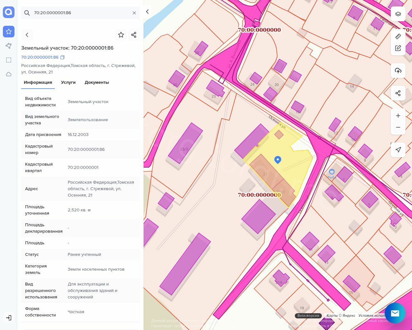
Task: Switch to the Документы tab
Action: (x=97, y=82)
